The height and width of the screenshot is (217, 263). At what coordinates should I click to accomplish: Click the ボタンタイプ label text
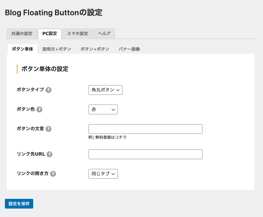click(30, 90)
